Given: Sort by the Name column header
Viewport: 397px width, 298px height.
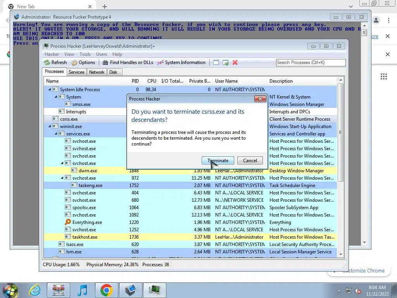Looking at the screenshot, I should point(83,81).
